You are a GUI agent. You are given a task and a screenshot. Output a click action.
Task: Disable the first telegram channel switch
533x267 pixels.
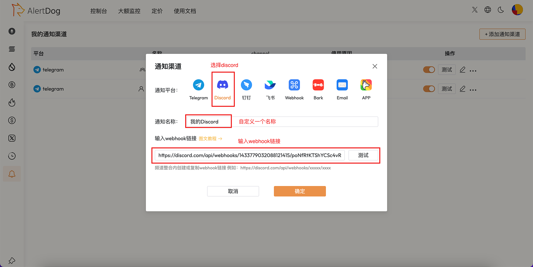[429, 69]
